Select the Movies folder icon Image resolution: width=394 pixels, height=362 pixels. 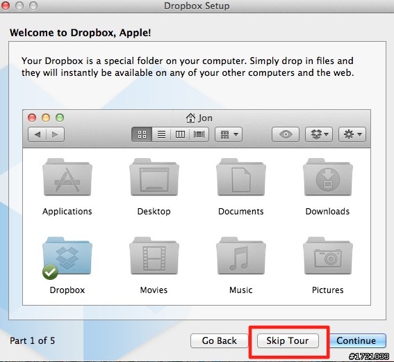(x=154, y=255)
